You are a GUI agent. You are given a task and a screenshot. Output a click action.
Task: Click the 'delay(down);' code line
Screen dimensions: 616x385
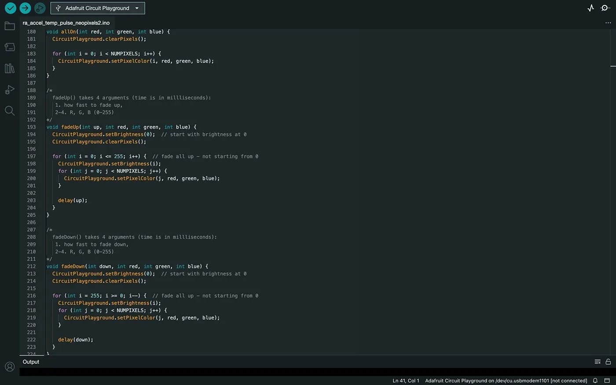(76, 340)
